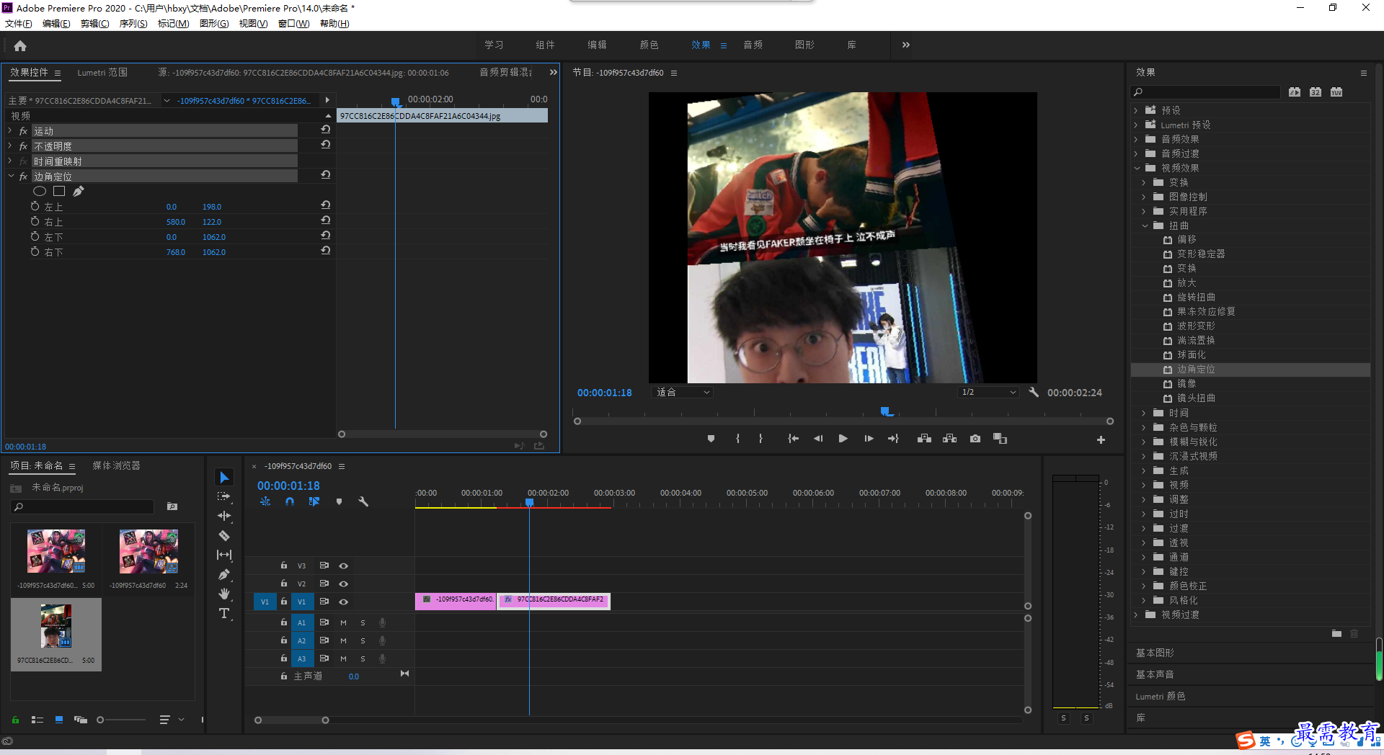Choose free draw bezier mask pen
This screenshot has height=755, width=1384.
coord(79,191)
